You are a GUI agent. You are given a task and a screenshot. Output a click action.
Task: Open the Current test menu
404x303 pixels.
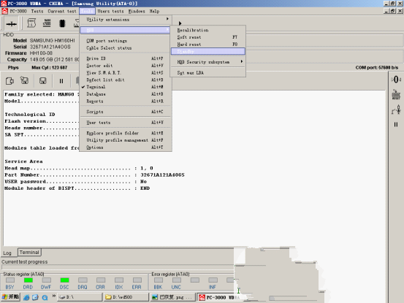[x=62, y=11]
